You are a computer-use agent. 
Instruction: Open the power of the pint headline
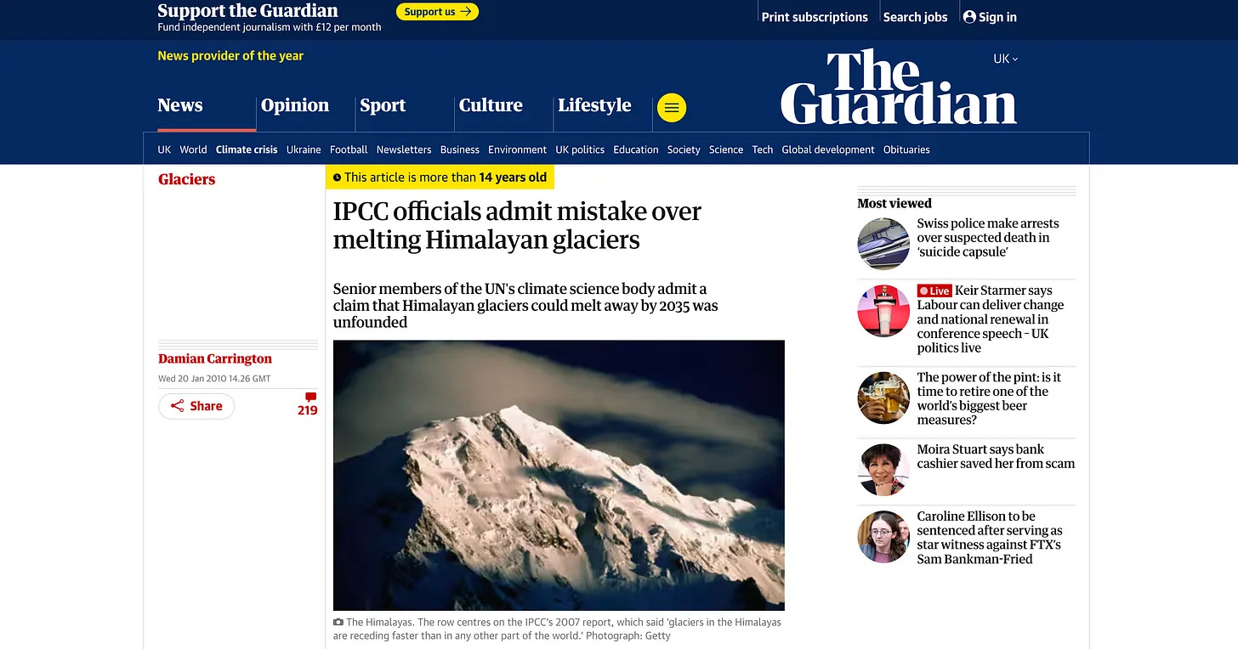click(x=989, y=398)
